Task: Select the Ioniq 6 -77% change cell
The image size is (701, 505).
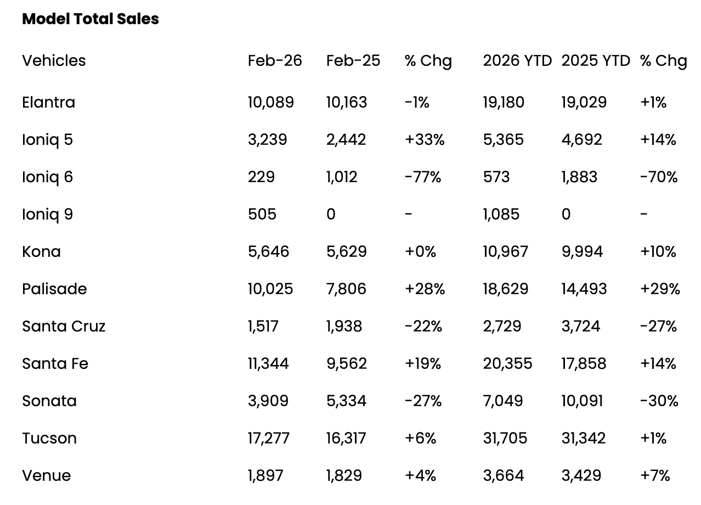Action: pos(423,177)
